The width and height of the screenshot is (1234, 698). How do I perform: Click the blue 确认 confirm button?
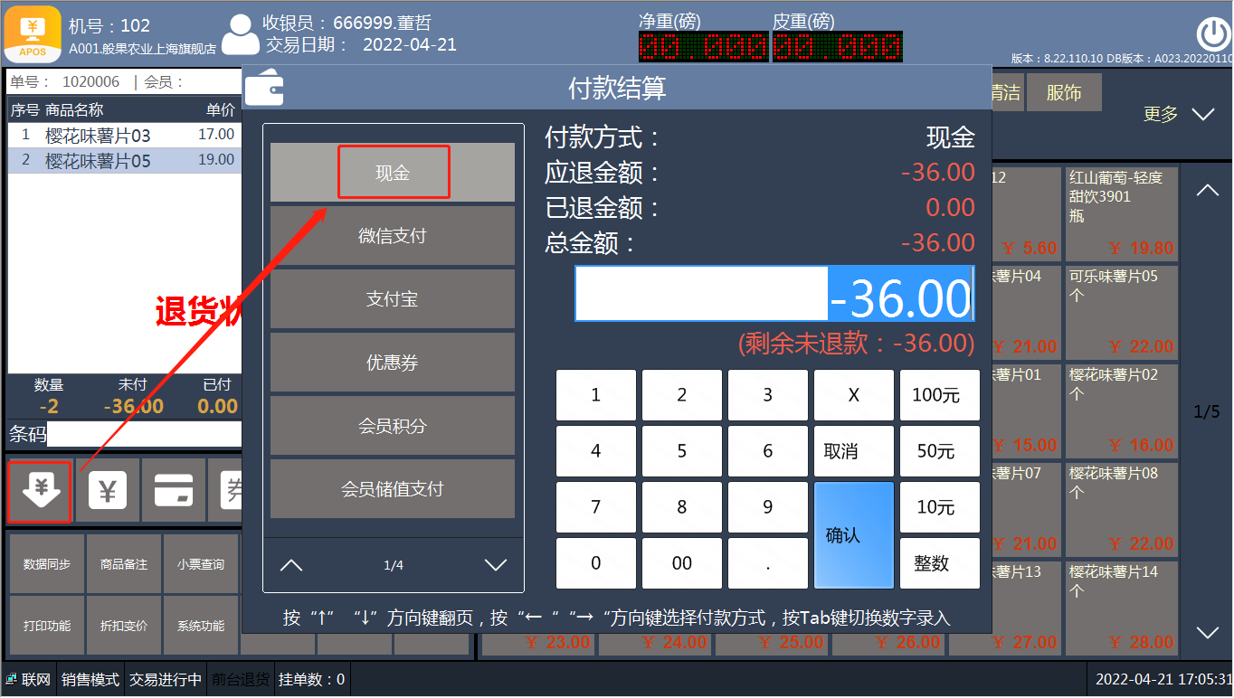(x=854, y=535)
